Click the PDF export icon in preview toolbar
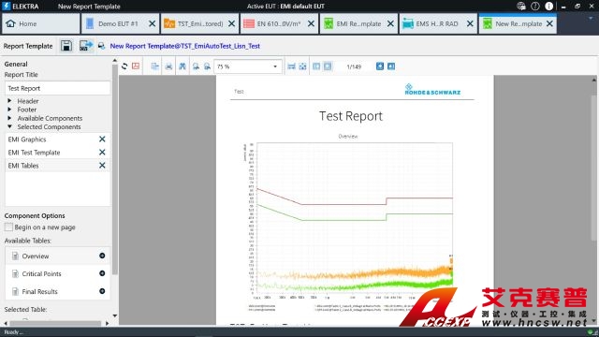Image resolution: width=599 pixels, height=337 pixels. click(136, 66)
